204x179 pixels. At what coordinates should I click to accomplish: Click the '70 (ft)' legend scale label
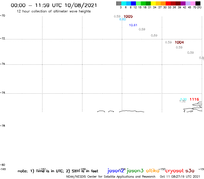coord(197,7)
